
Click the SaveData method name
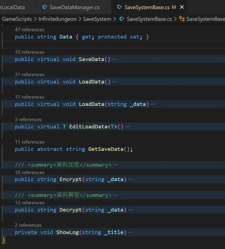tap(91, 59)
